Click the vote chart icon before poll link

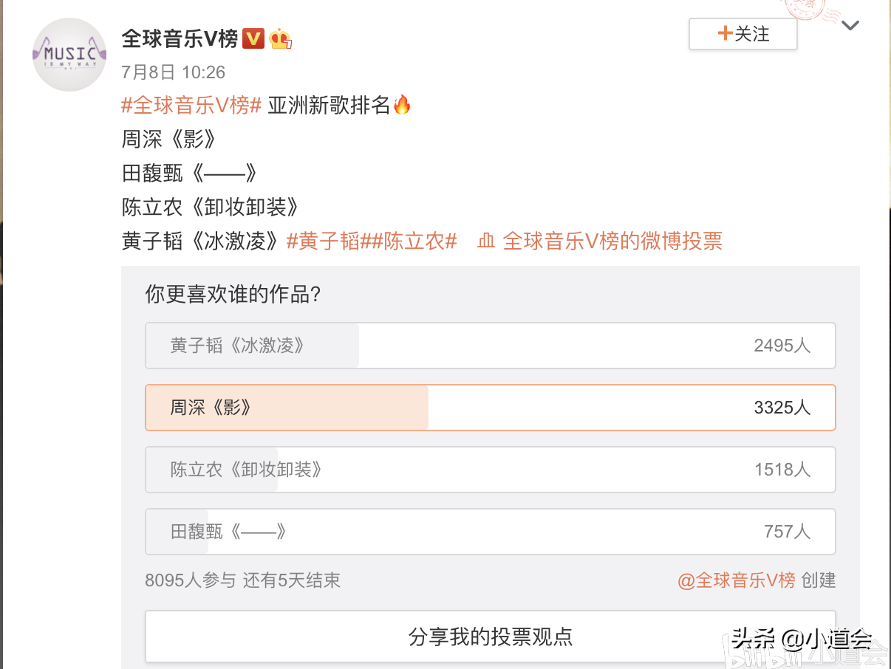point(487,241)
